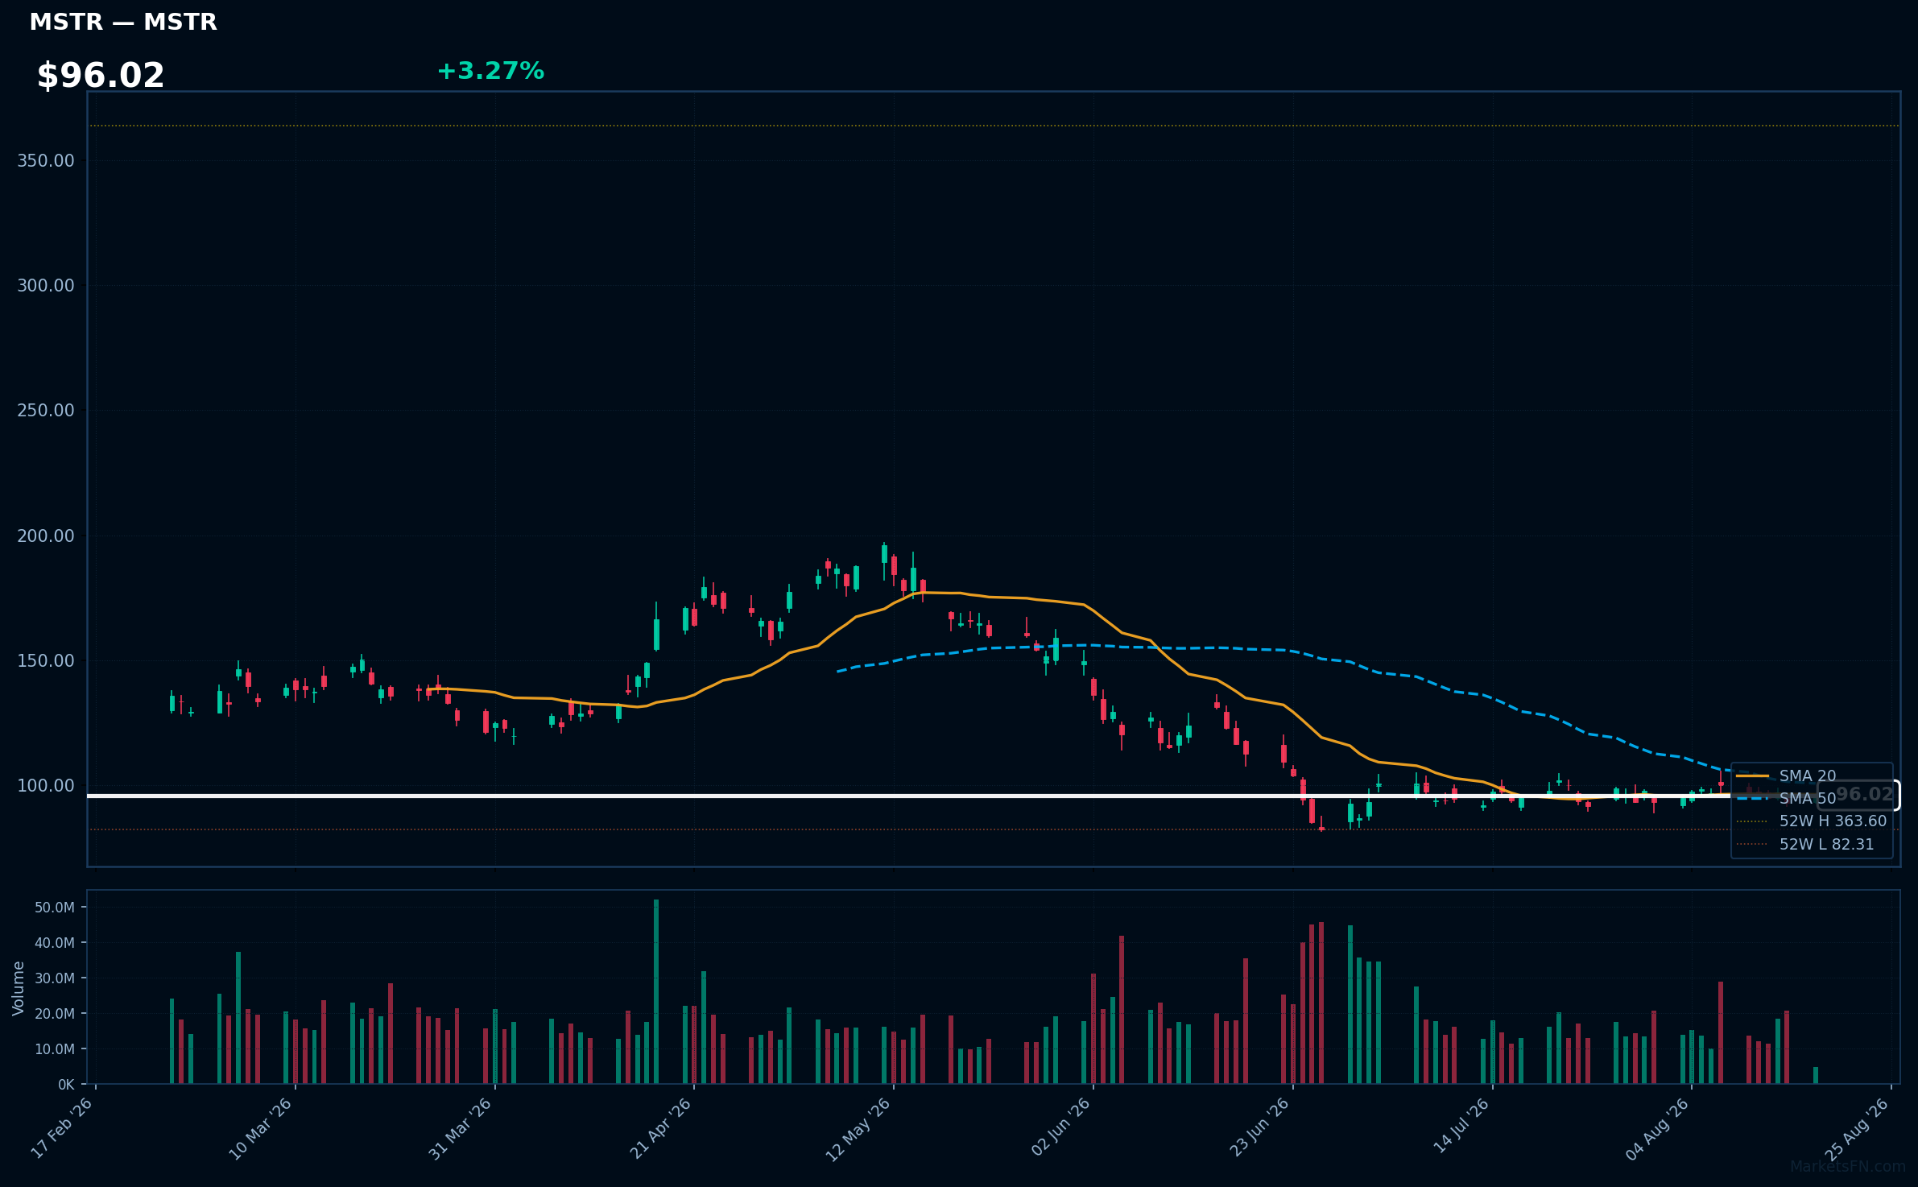Click the 14 Jul '26 date label
The height and width of the screenshot is (1187, 1918).
point(1461,1125)
